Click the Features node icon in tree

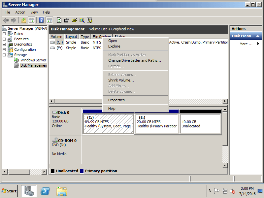[10, 39]
